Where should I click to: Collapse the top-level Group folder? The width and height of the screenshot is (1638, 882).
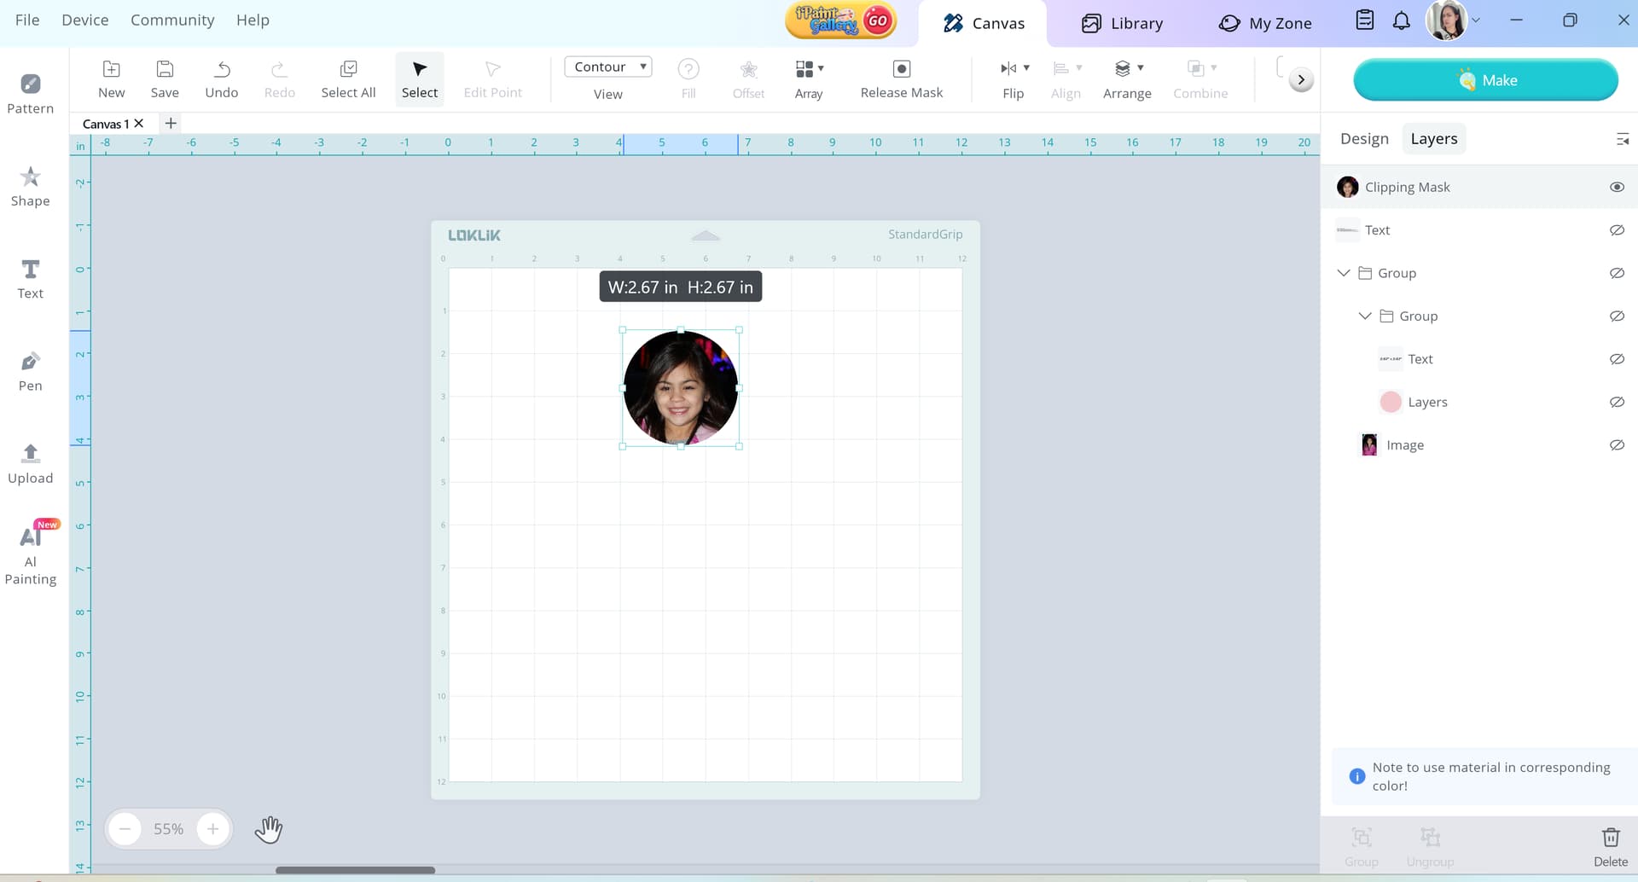(x=1344, y=273)
